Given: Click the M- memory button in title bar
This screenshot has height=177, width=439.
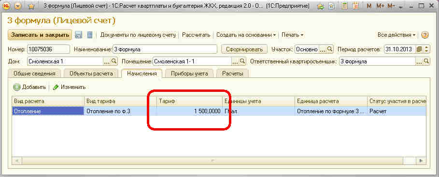Looking at the screenshot, I should [x=391, y=6].
